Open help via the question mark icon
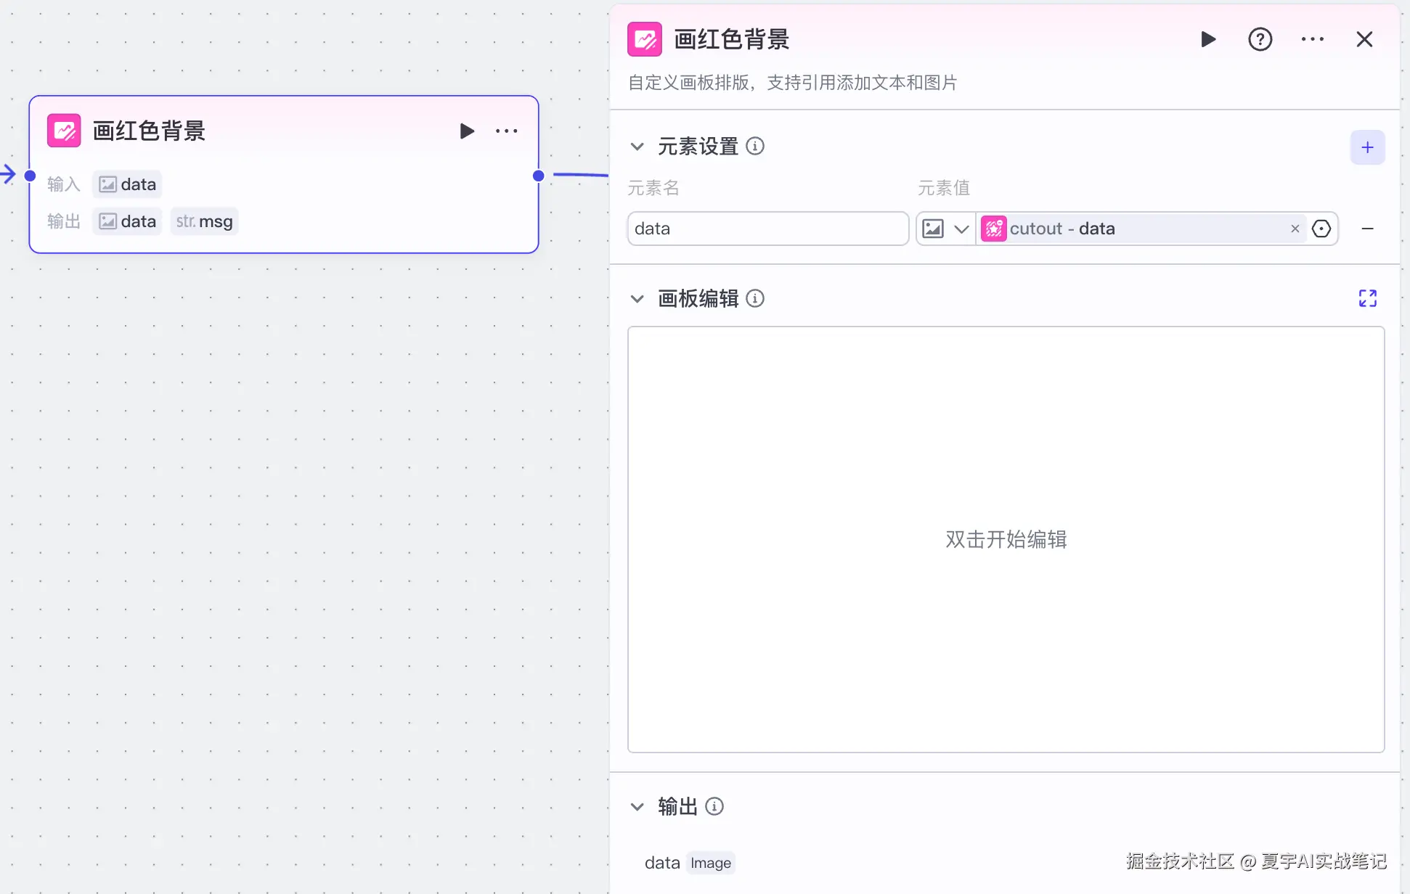 (1260, 39)
